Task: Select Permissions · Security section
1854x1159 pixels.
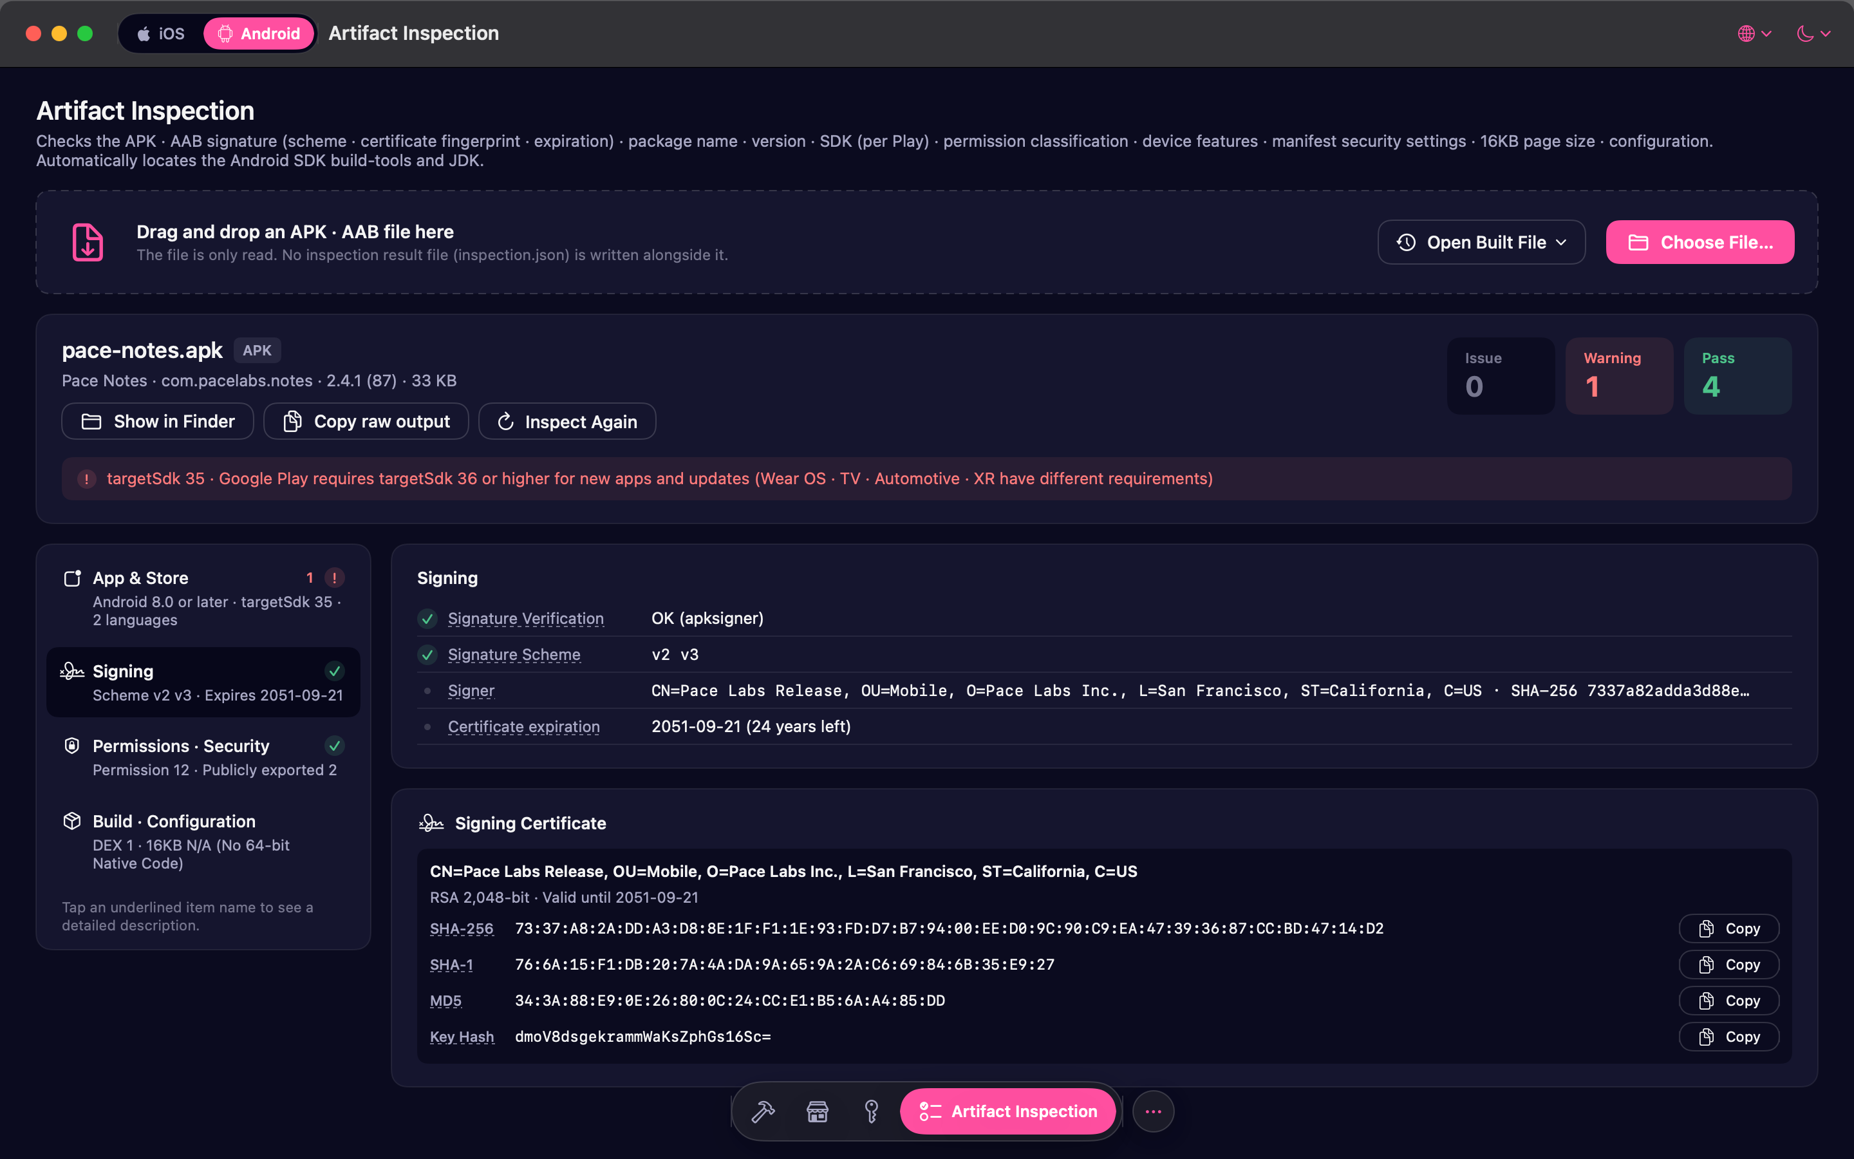Action: click(203, 757)
